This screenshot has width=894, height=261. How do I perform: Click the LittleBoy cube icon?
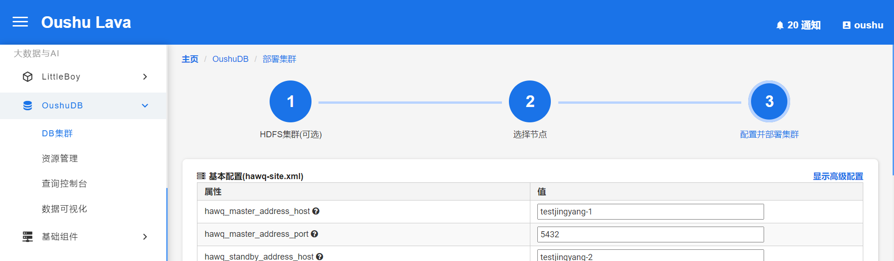pos(28,77)
